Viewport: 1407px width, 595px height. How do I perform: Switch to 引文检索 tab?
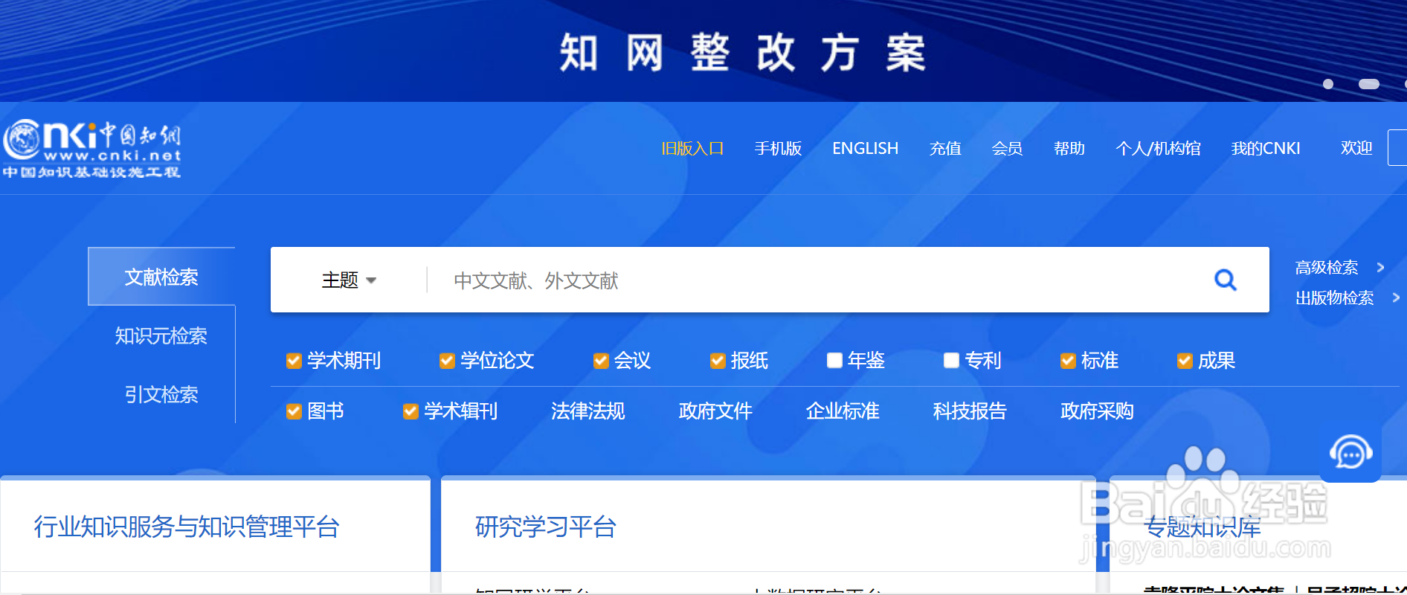[x=161, y=394]
